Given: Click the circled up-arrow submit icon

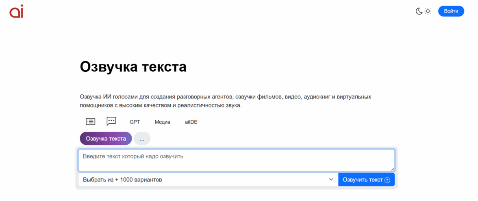Looking at the screenshot, I should tap(387, 180).
